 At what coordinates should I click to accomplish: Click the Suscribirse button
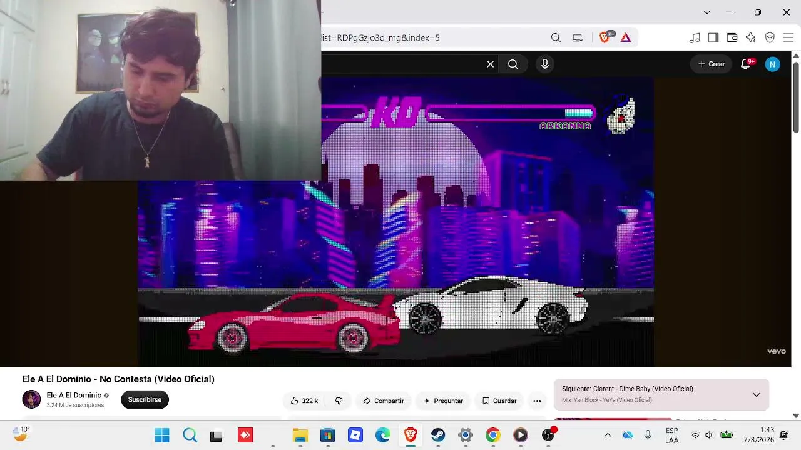145,400
